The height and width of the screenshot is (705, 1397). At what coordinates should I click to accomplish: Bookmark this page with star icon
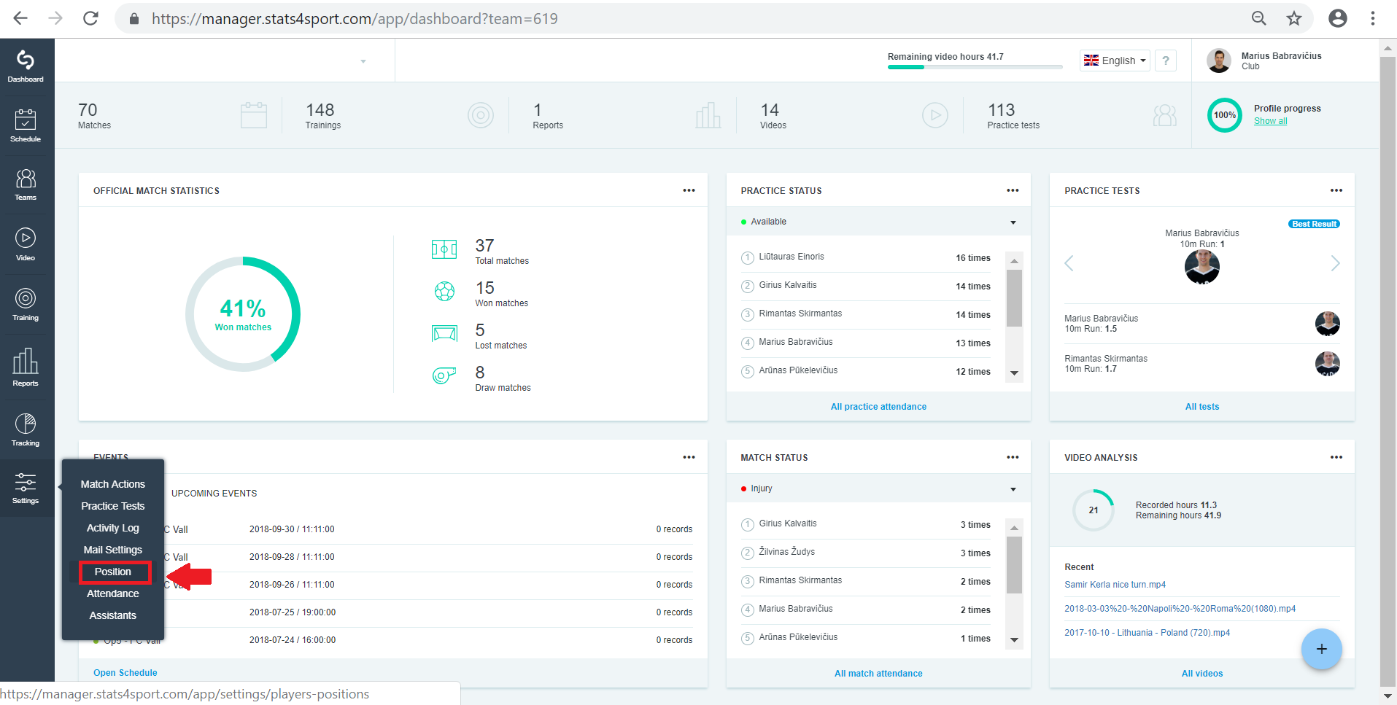click(x=1294, y=18)
